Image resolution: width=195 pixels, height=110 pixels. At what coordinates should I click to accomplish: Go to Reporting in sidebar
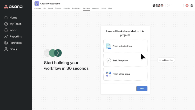(x=16, y=37)
